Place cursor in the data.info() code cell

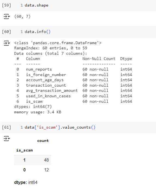(38, 32)
